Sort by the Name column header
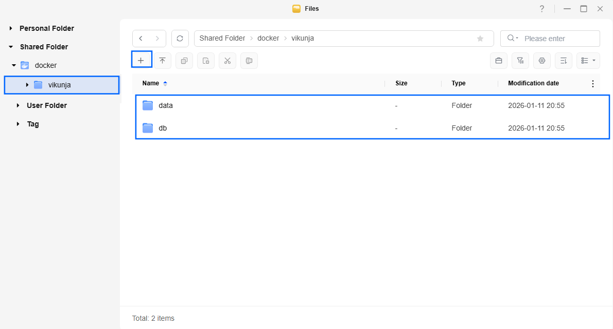The width and height of the screenshot is (613, 329). coord(151,83)
